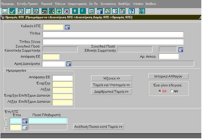Click the first-row Έτος field
202x139 pixels.
pyautogui.click(x=15, y=121)
